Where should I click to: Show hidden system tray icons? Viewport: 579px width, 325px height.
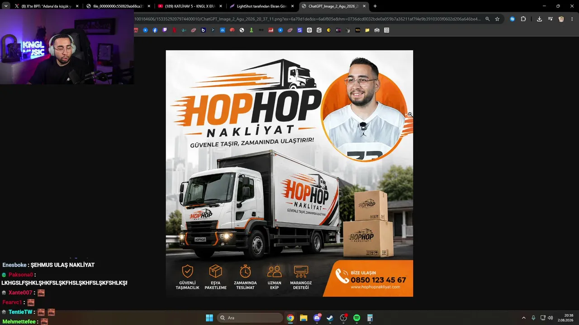[524, 318]
